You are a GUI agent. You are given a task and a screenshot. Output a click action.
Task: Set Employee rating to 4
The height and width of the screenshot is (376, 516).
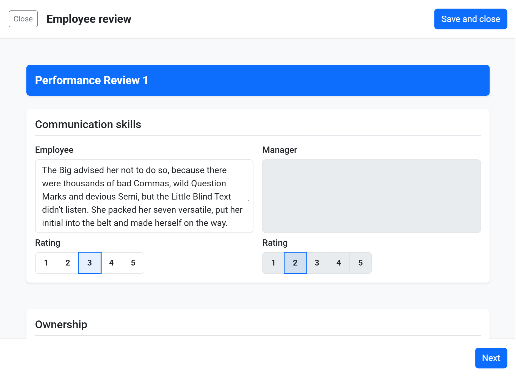click(111, 263)
